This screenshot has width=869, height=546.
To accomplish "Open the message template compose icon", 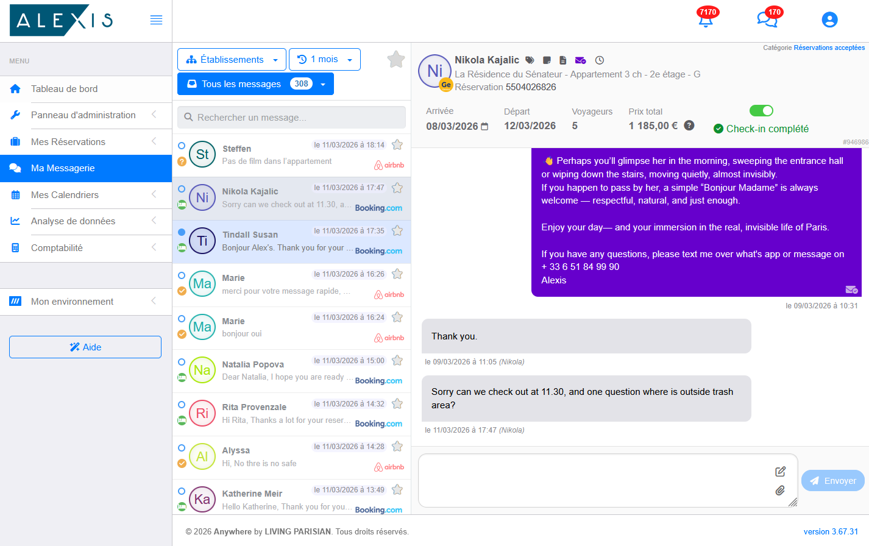I will (781, 470).
